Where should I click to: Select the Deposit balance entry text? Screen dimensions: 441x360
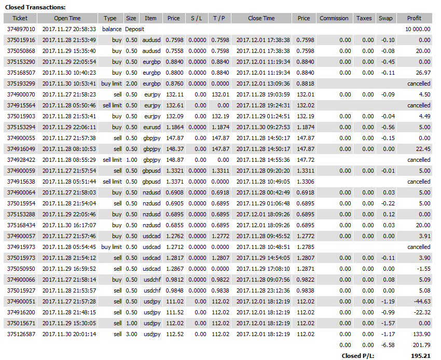coord(134,29)
